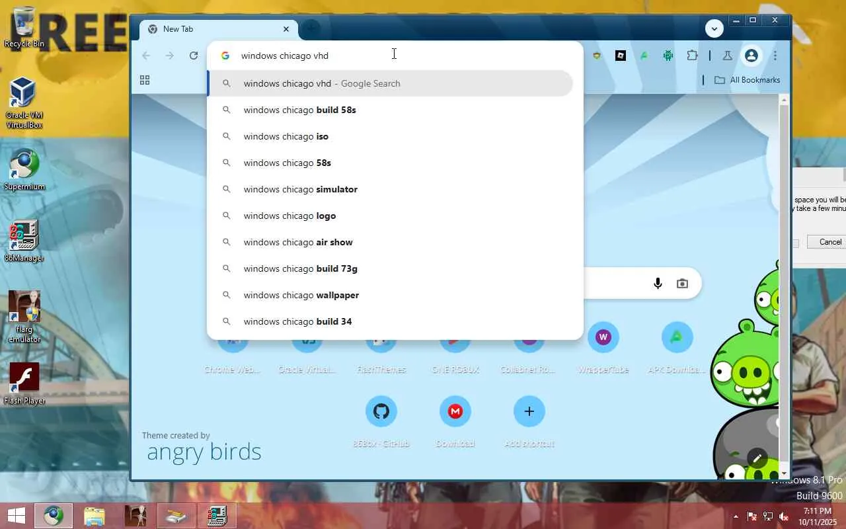The image size is (846, 529).
Task: Open the Extensions puzzle-piece menu
Action: click(x=692, y=56)
